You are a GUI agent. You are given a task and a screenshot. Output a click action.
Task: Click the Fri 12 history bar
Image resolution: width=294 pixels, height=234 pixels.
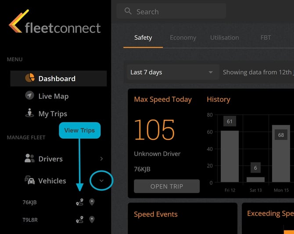[x=229, y=156]
